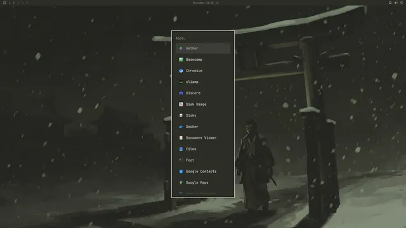Launch the Disks utility
The width and height of the screenshot is (406, 228).
click(203, 115)
